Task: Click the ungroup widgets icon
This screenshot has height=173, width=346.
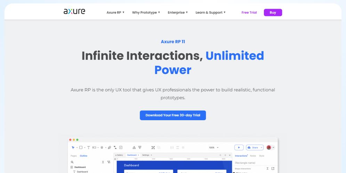Action: point(159,147)
